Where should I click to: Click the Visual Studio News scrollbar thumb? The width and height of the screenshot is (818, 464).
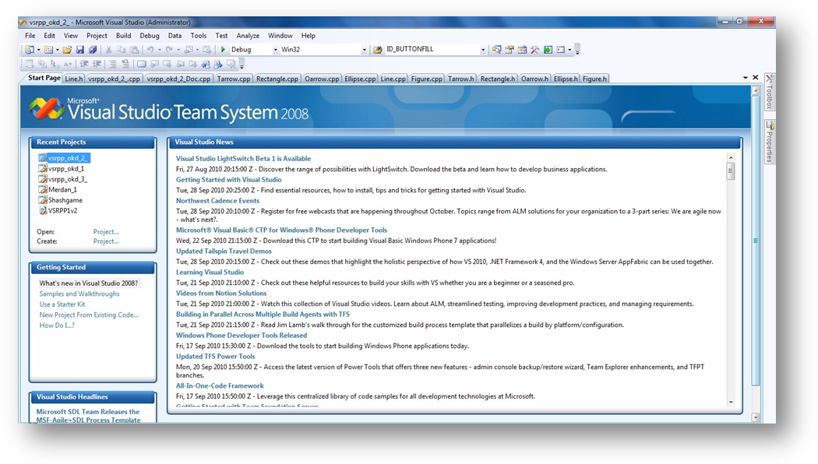click(731, 170)
